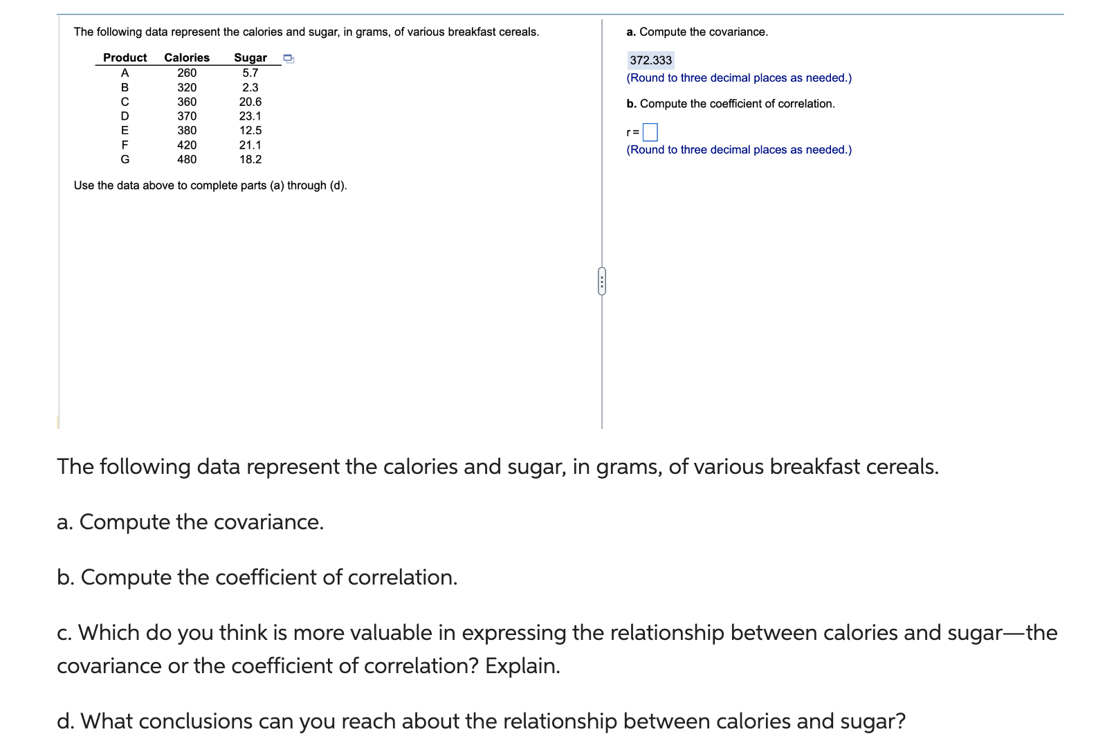Select the highlighted covariance answer 372.333
Viewport: 1096px width, 743px height.
651,61
